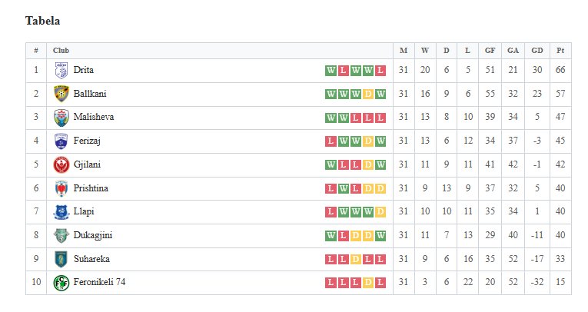Click the Prishtina club crest icon
Image resolution: width=588 pixels, height=312 pixels.
61,188
